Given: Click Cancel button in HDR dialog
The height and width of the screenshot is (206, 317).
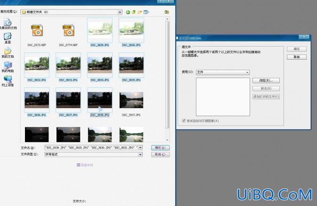Looking at the screenshot, I should (x=297, y=57).
